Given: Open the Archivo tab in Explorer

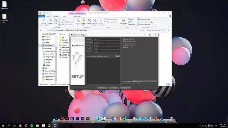Looking at the screenshot, I should 42,16.
